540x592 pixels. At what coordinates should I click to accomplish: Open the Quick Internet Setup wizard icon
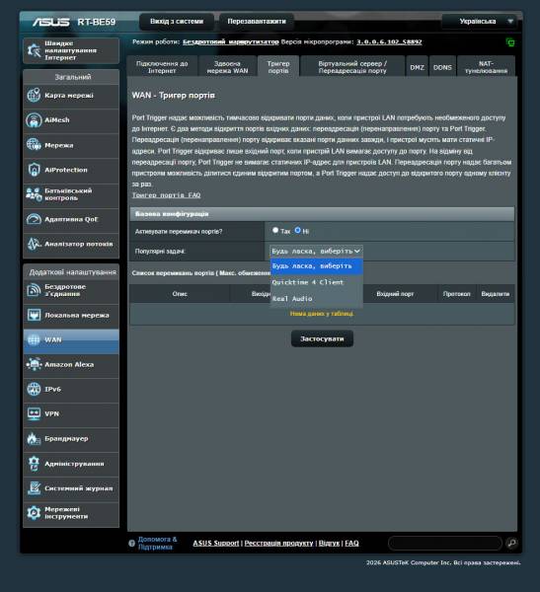click(34, 50)
